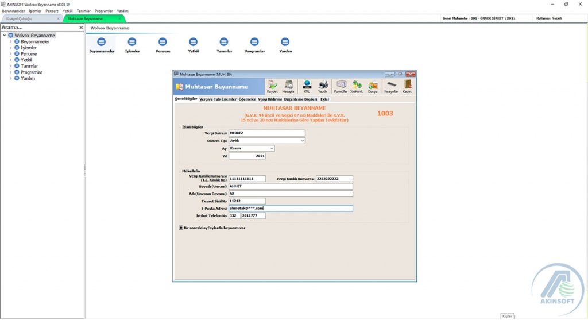Click Vergi Kimlik Numarası field with 2222222222

pyautogui.click(x=334, y=179)
